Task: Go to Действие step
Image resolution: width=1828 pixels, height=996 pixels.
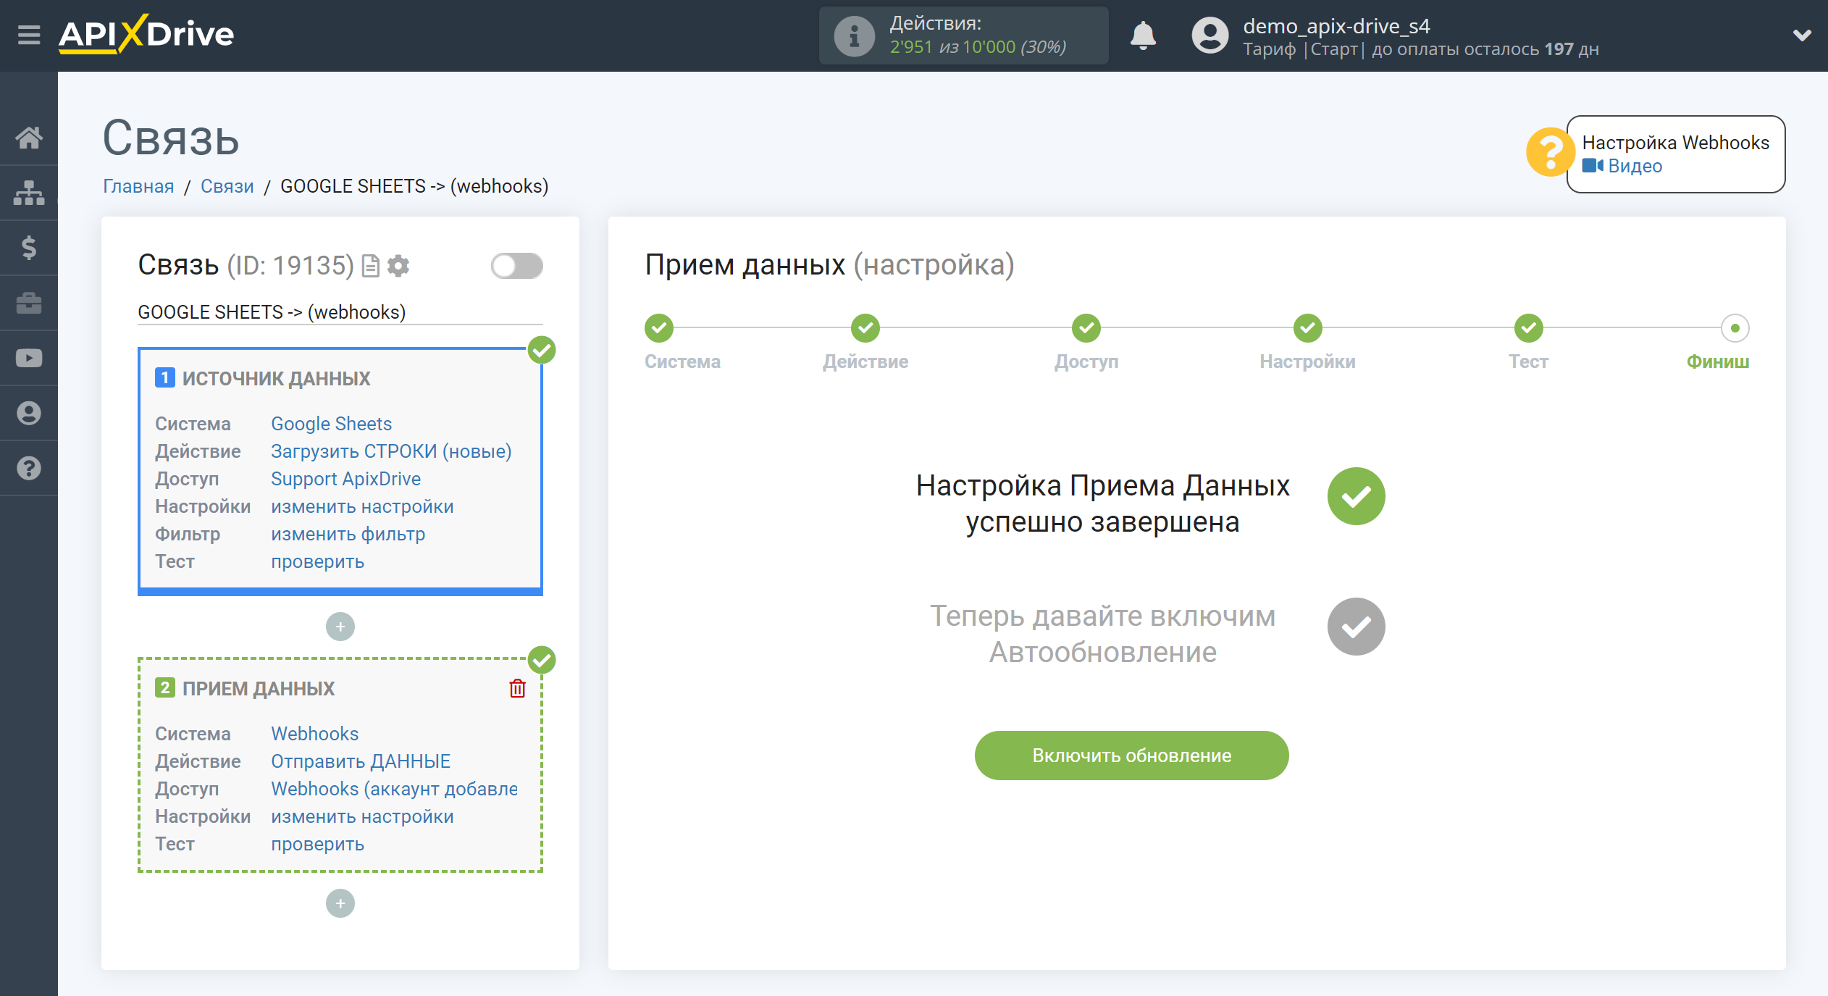Action: [865, 328]
